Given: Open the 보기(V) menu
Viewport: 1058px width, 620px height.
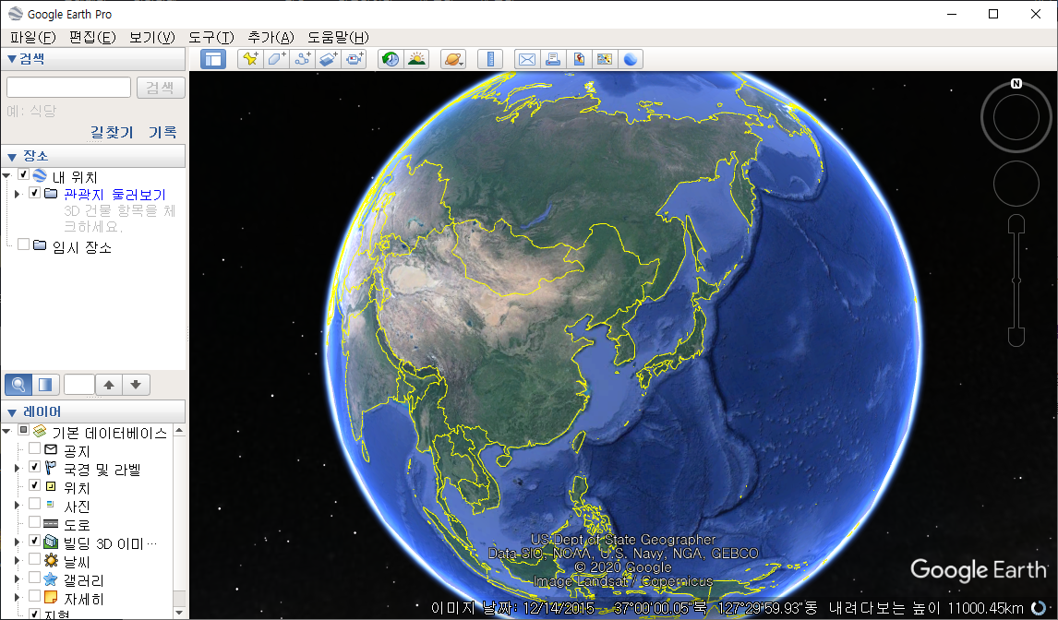Looking at the screenshot, I should (151, 37).
